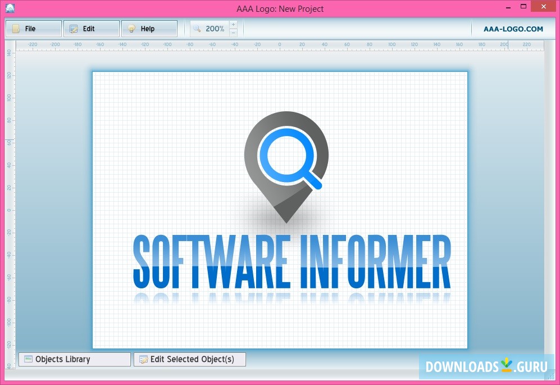
Task: Click Edit Selected Object(s) button
Action: [x=190, y=359]
